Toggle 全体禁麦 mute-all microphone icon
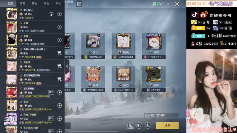Screen dimensions: 237x133 tap(130, 125)
